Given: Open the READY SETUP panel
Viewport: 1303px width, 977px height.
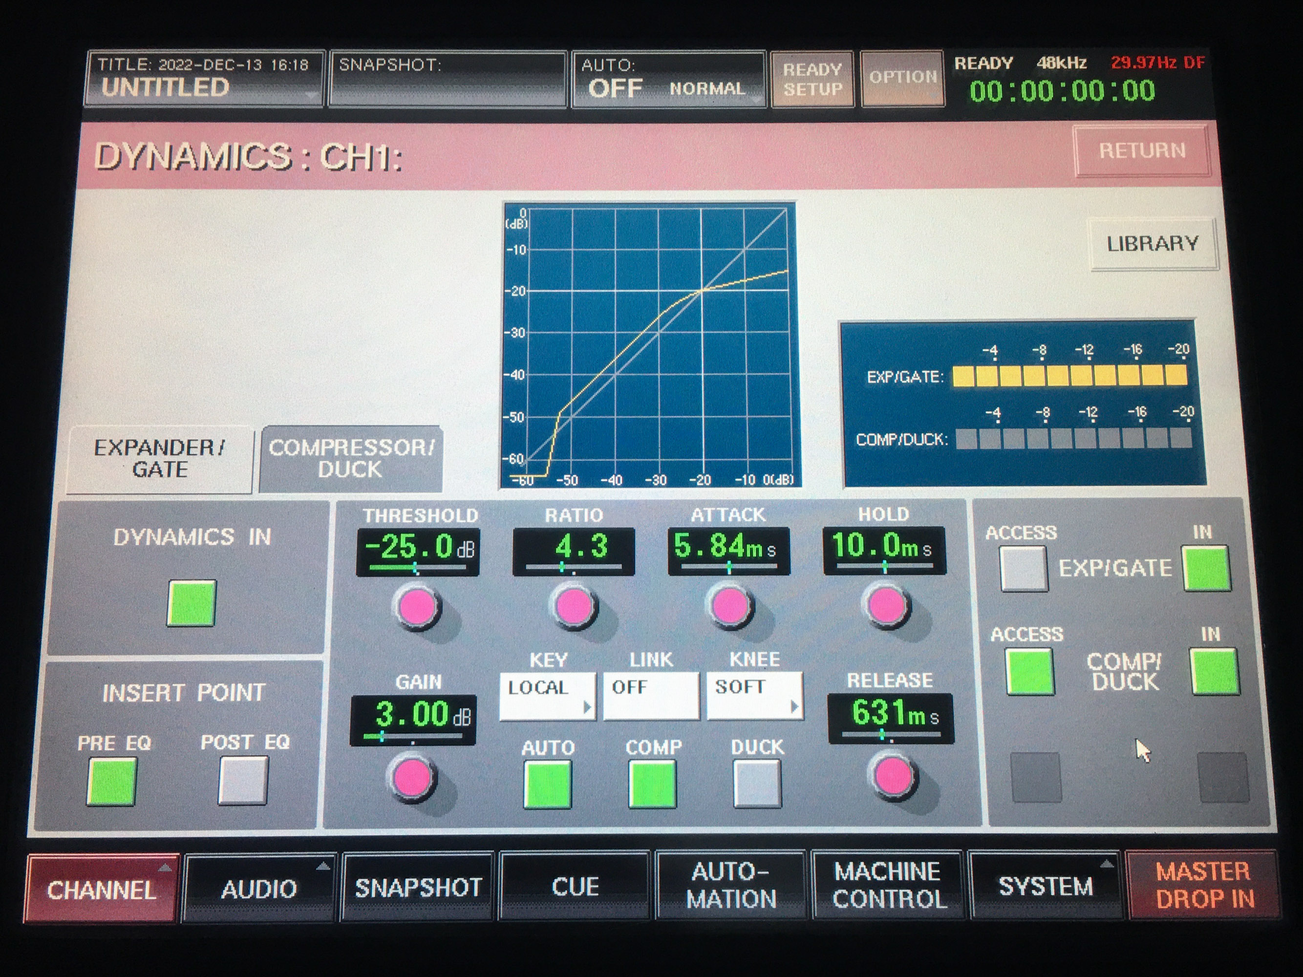Looking at the screenshot, I should 812,78.
